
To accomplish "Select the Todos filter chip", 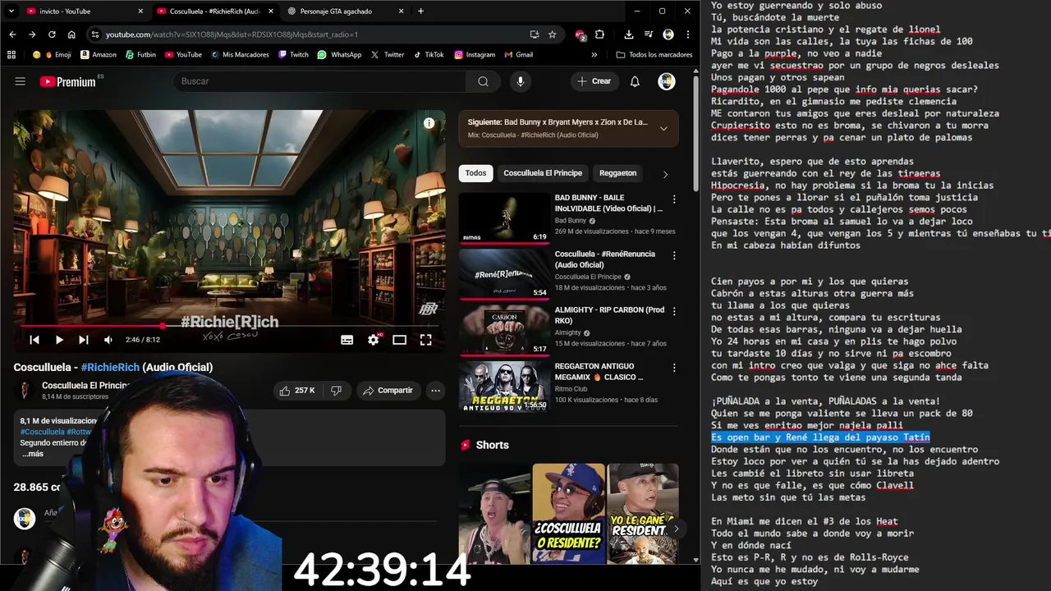I will coord(475,173).
